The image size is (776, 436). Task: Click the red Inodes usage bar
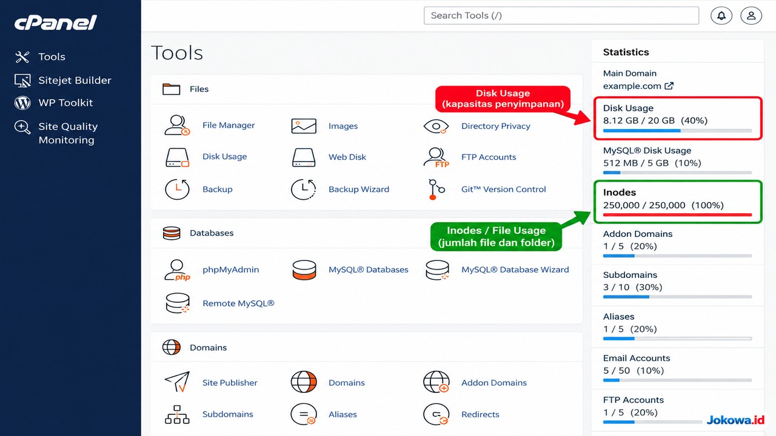point(677,215)
